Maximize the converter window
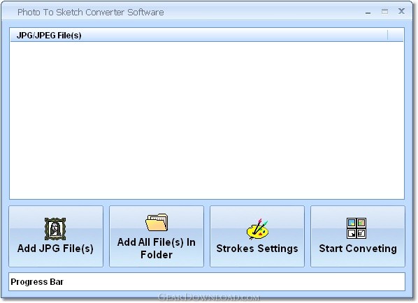 point(384,12)
